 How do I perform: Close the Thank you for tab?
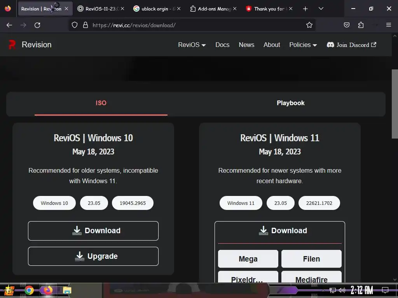291,9
